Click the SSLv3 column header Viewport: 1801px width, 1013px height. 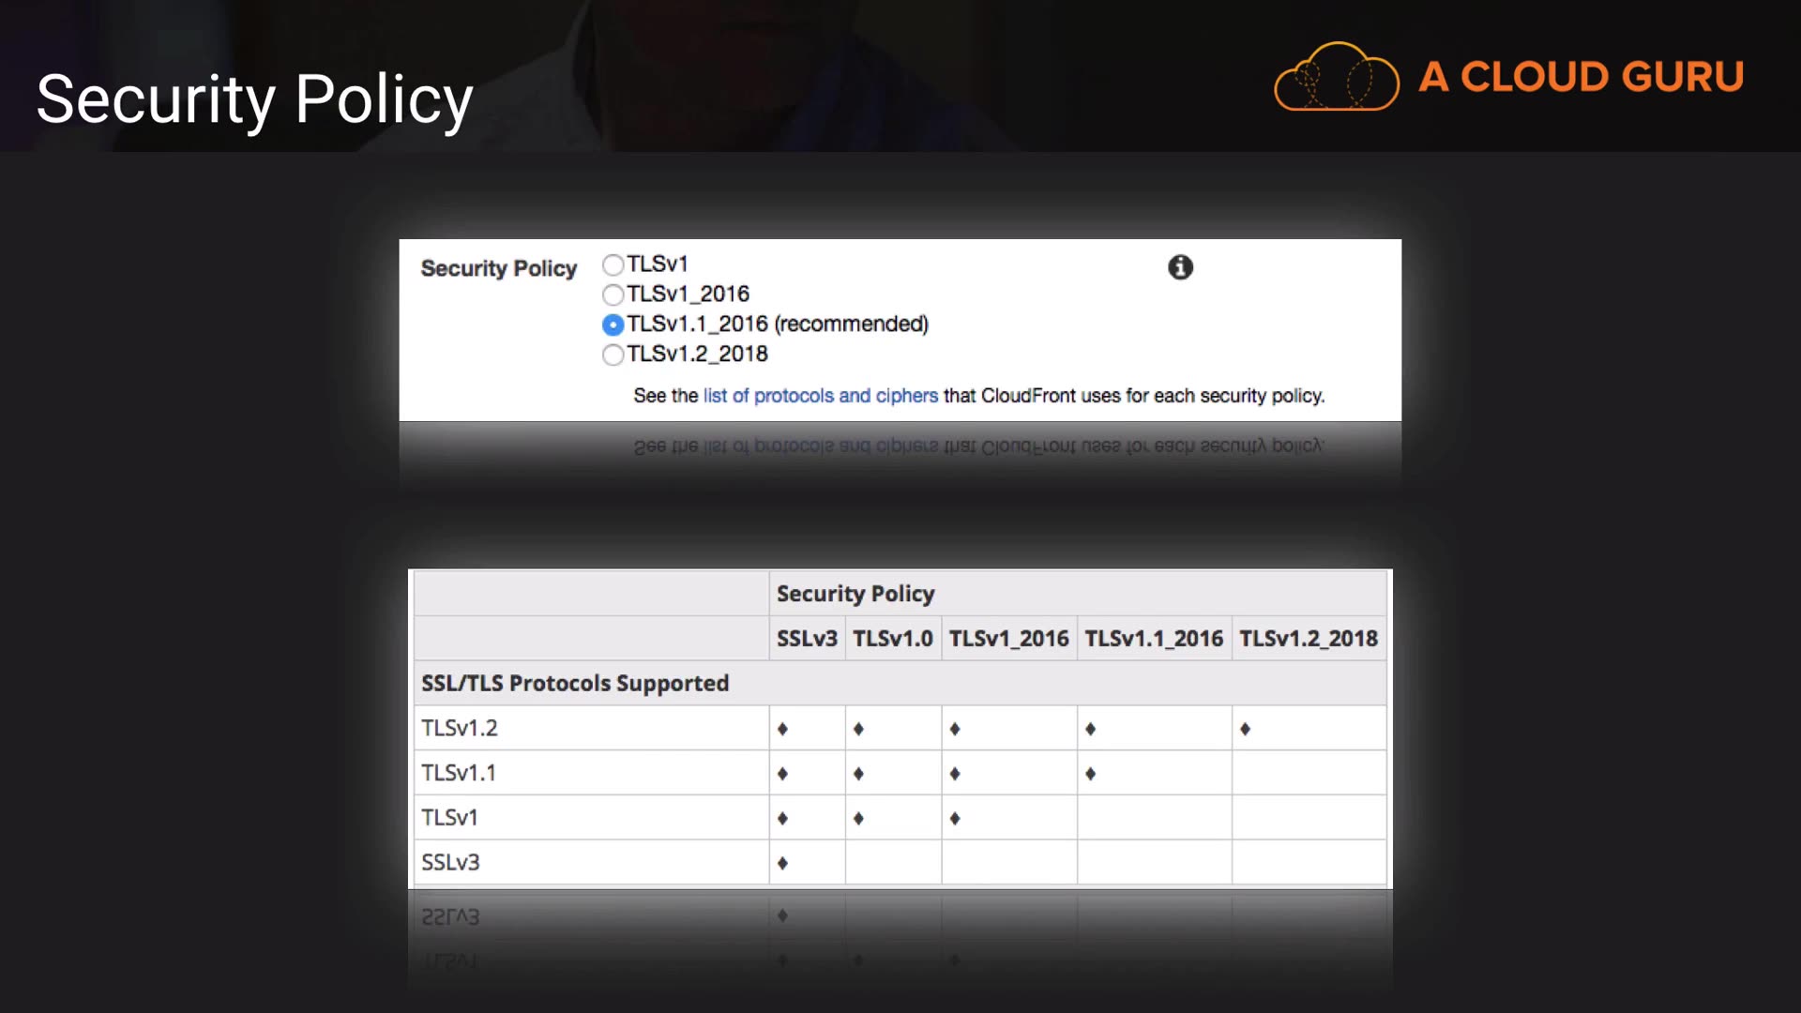pos(807,639)
